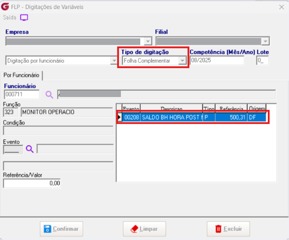Viewport: 289px width, 240px height.
Task: Expand the Digitação por funcionário combo box
Action: [114, 61]
